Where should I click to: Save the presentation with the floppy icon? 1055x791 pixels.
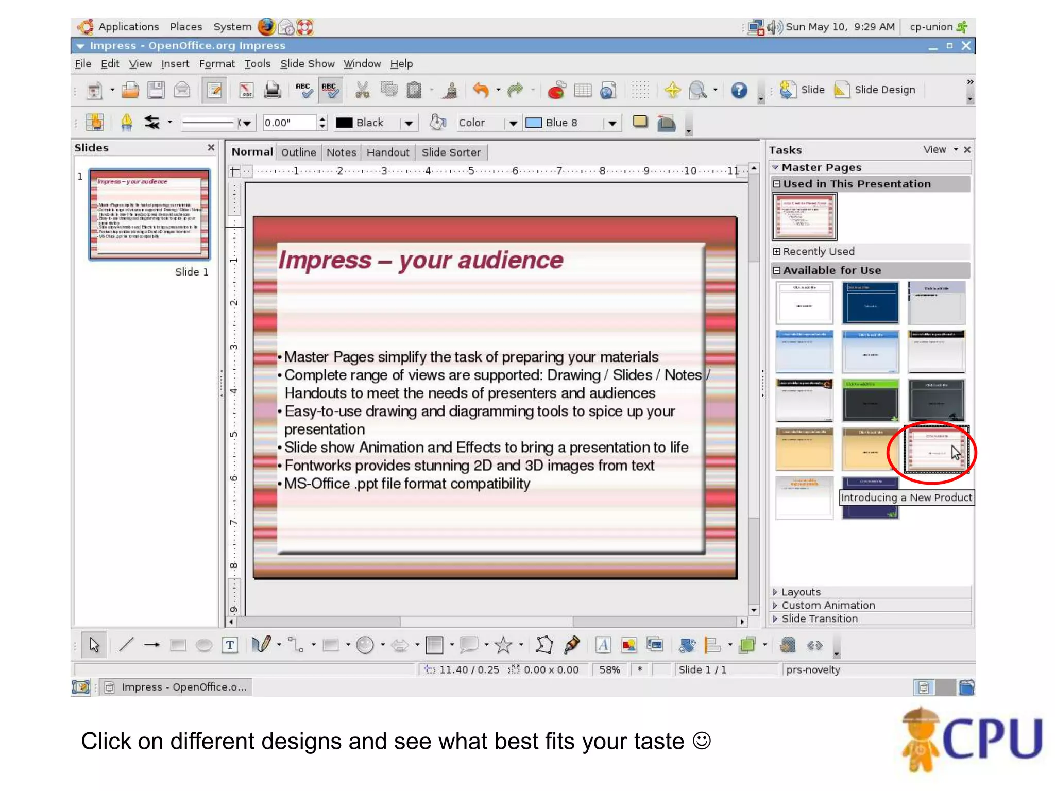pos(156,90)
